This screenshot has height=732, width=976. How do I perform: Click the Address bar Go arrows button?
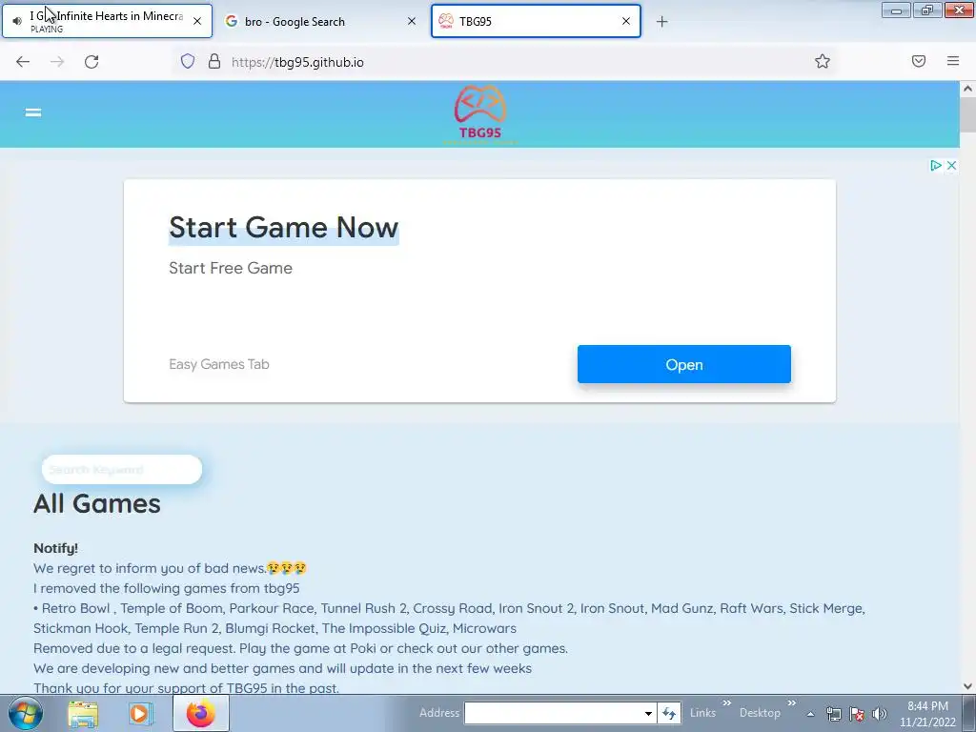pyautogui.click(x=669, y=713)
